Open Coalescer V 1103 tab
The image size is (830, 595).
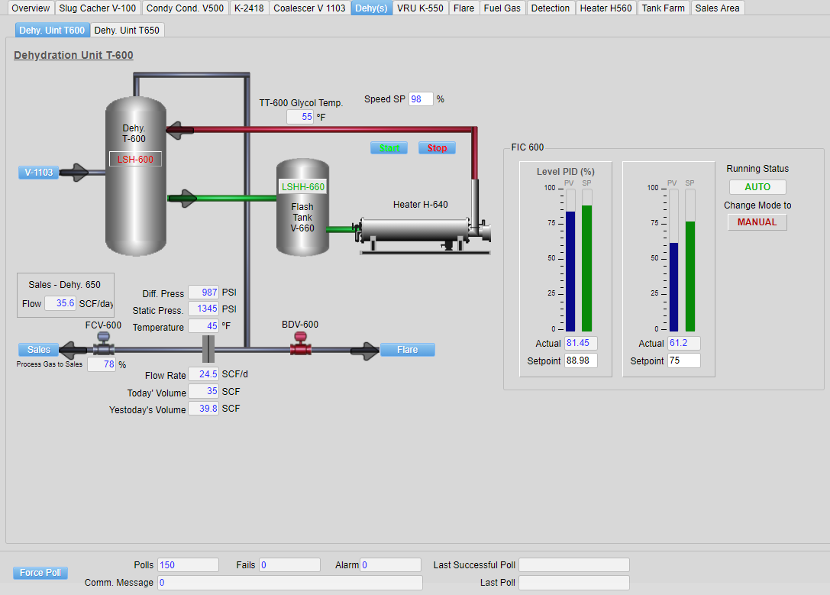(309, 8)
